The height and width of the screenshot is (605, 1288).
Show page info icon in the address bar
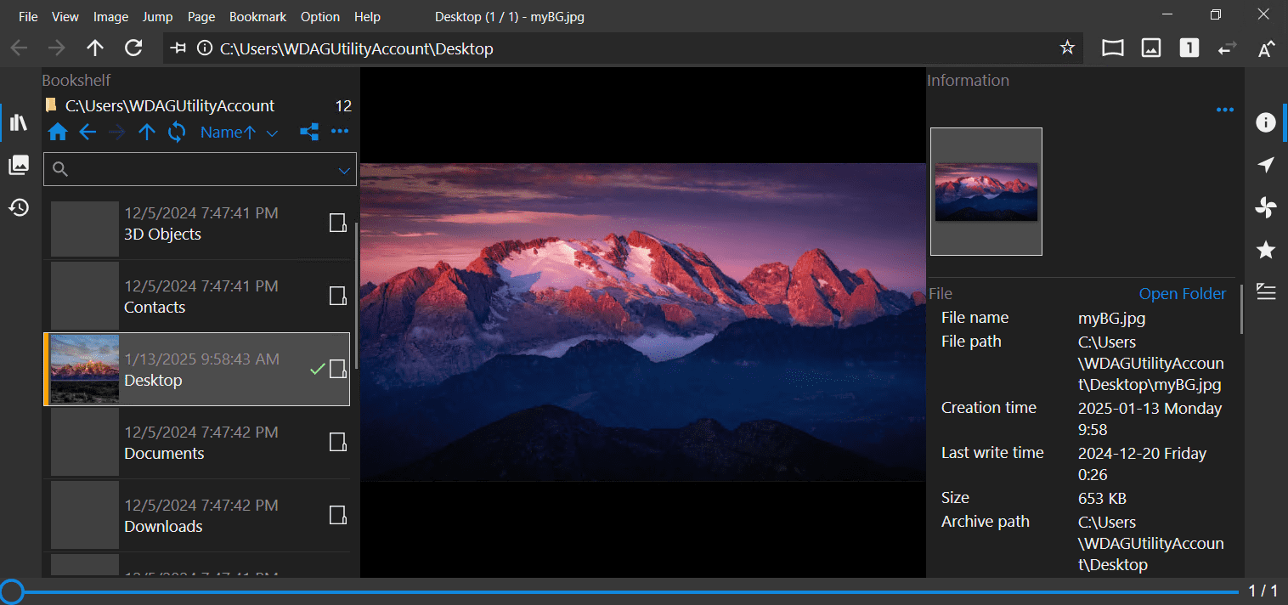pos(204,48)
